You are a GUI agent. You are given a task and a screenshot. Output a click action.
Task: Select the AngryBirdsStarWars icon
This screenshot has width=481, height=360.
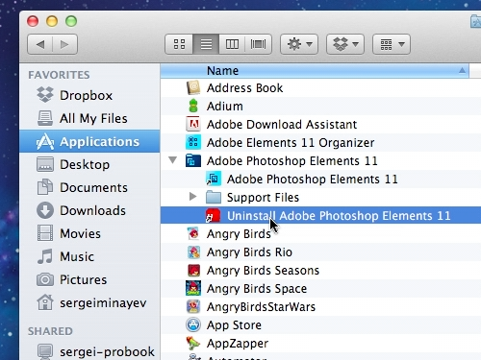coord(193,306)
